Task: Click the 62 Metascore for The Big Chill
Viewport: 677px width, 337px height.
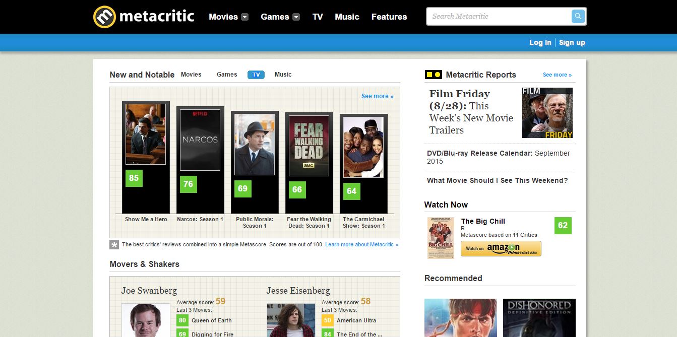Action: (563, 226)
